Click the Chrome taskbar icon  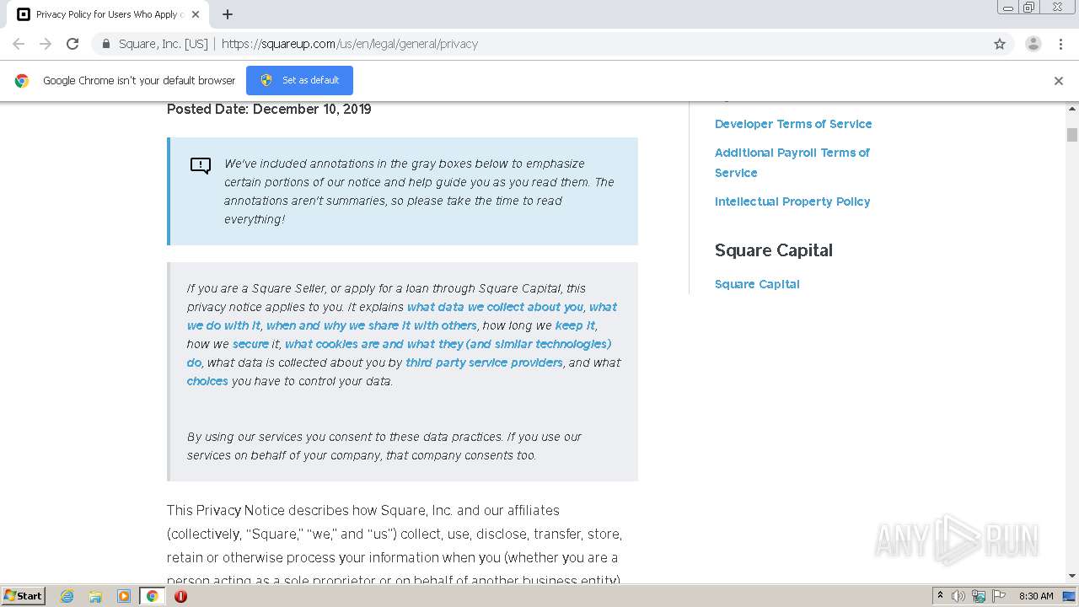pyautogui.click(x=152, y=596)
